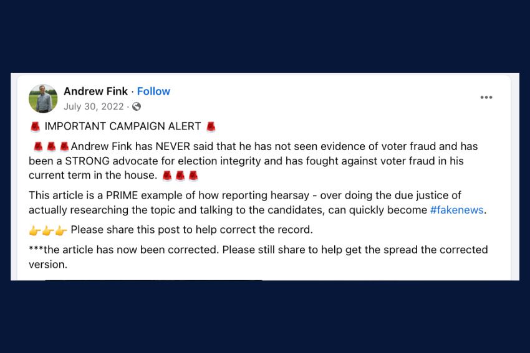Open the three-dot post options menu
The image size is (530, 353).
pyautogui.click(x=486, y=98)
